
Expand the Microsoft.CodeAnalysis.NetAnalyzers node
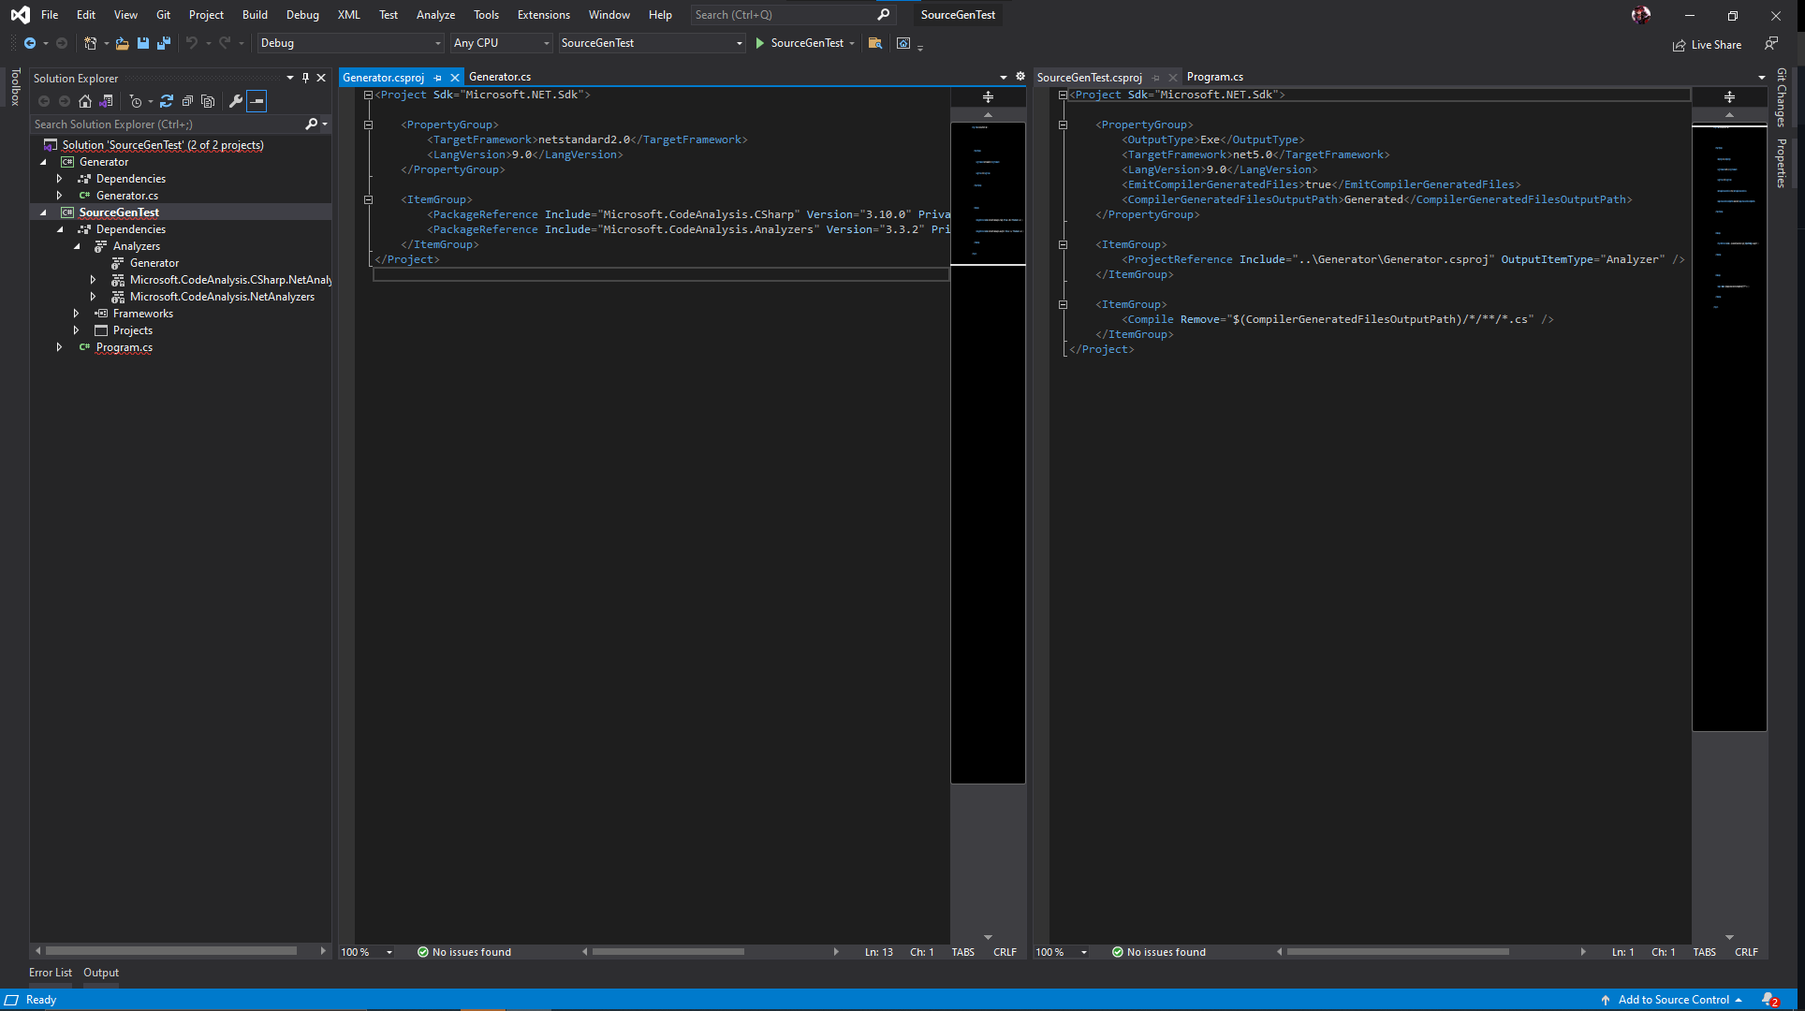click(94, 297)
